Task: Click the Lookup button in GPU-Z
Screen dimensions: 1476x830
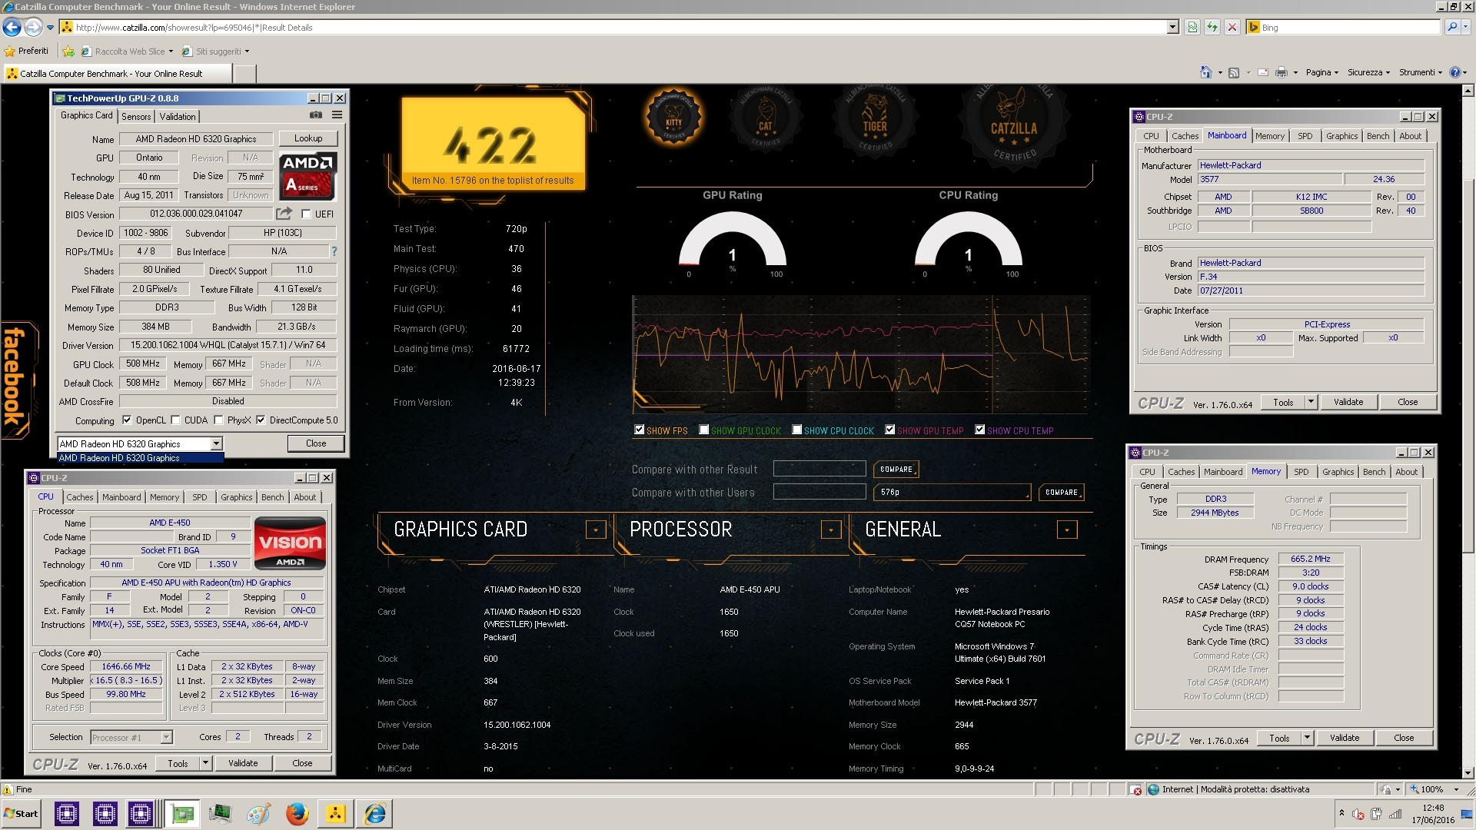Action: [308, 138]
